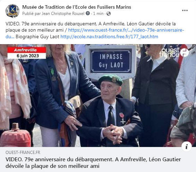196x172 pixels.
Task: Click the Biographie Guy Laot text
Action: [x=37, y=37]
